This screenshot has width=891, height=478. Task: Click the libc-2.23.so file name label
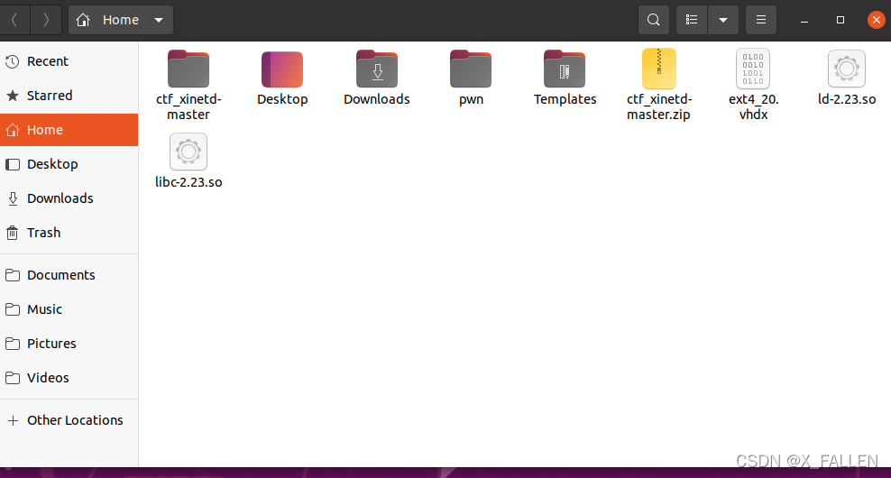(188, 182)
